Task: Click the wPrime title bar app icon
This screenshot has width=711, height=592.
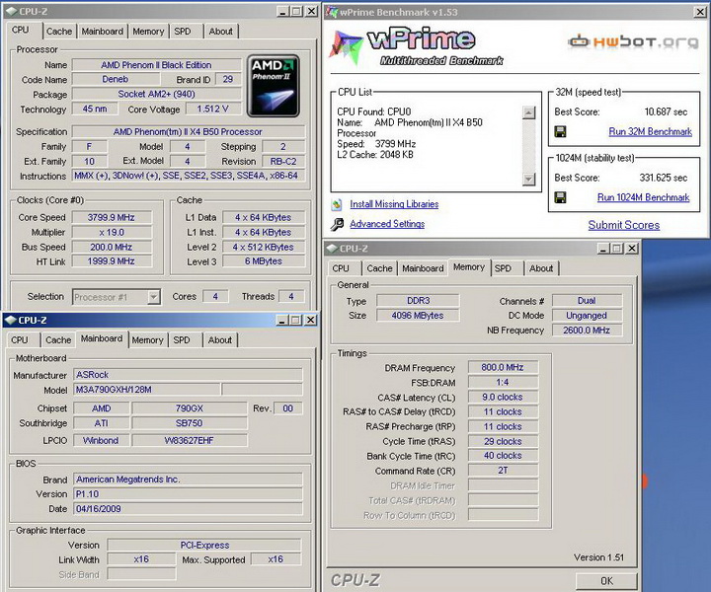Action: pyautogui.click(x=334, y=11)
